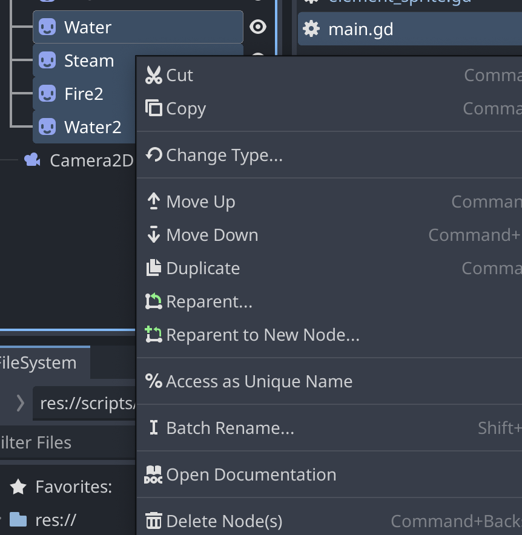
Task: Click the res://scripts path field
Action: [85, 403]
